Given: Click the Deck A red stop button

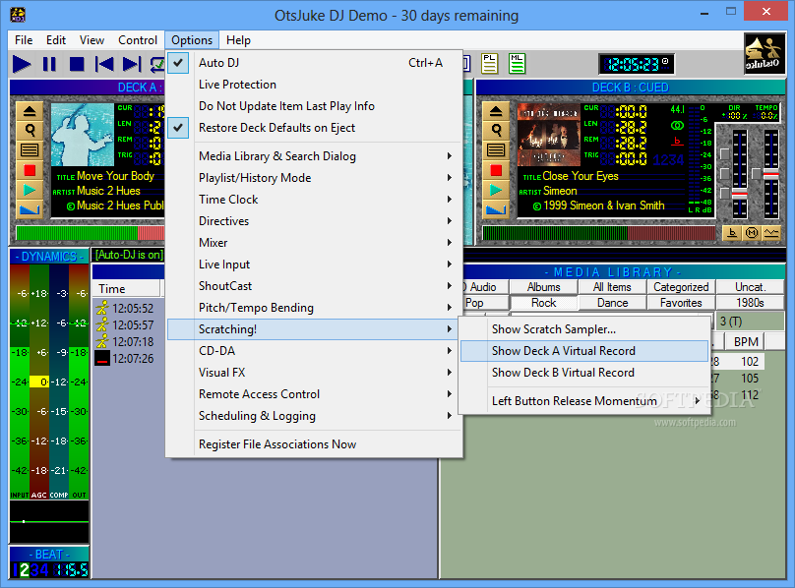Looking at the screenshot, I should click(x=30, y=170).
